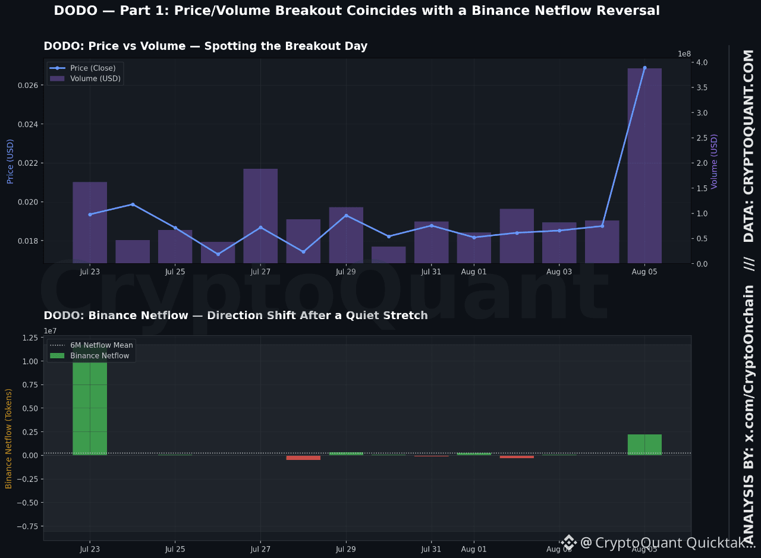Click the Binance logo beside CryptoQuant Quicktake
761x558 pixels.
tap(568, 542)
